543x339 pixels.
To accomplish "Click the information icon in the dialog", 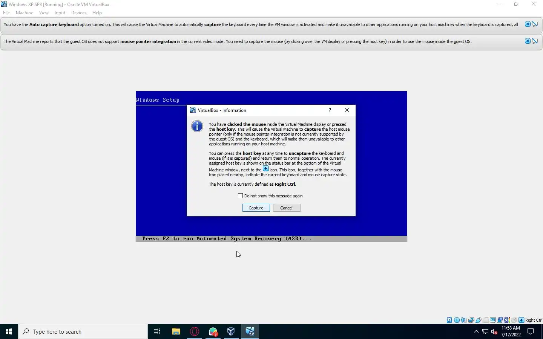I will pyautogui.click(x=197, y=126).
